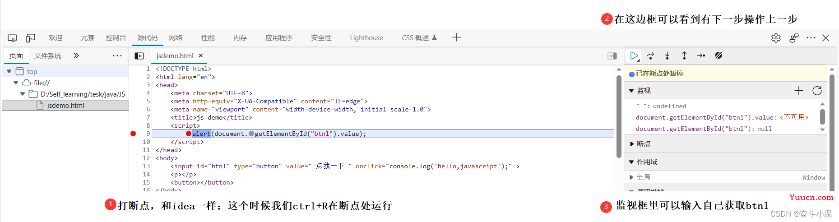Refresh watch expressions
This screenshot has height=222, width=839.
pyautogui.click(x=817, y=91)
